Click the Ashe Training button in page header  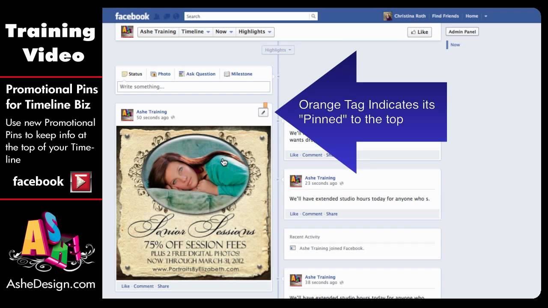point(158,32)
